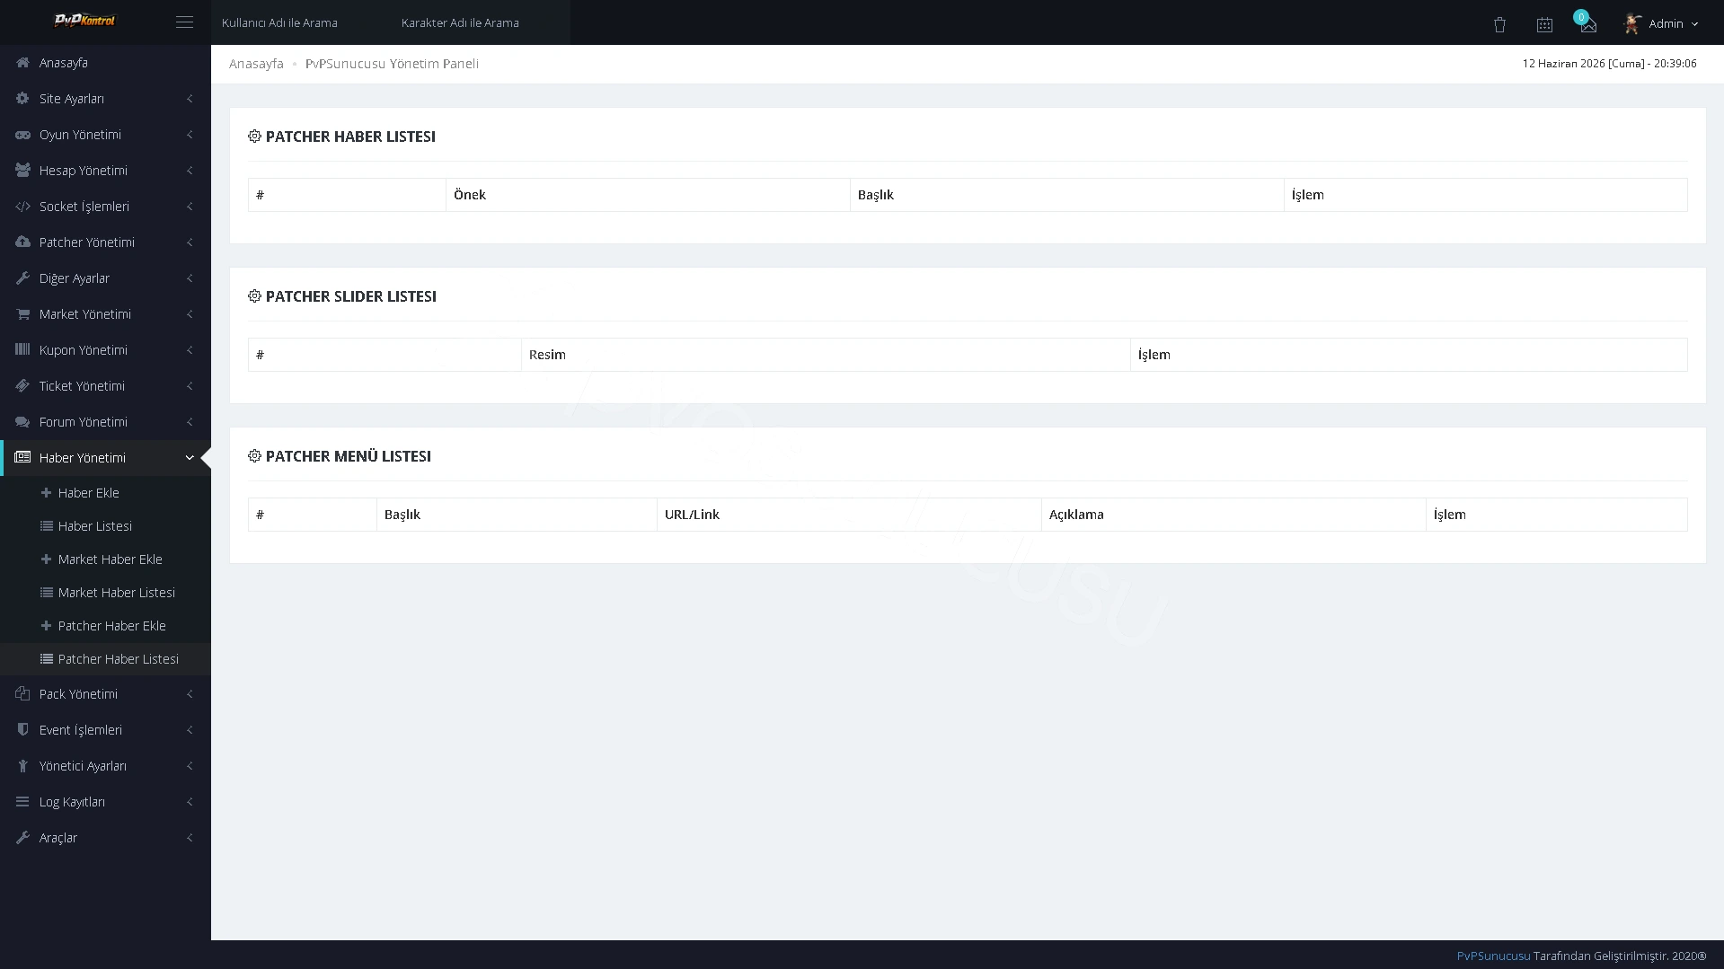This screenshot has width=1724, height=969.
Task: Click the PvPKontrol logo
Action: click(x=85, y=21)
